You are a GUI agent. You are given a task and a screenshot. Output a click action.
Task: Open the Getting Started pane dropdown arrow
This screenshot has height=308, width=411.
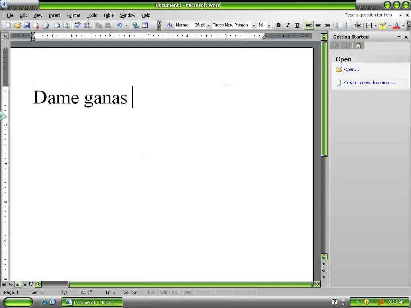point(399,37)
